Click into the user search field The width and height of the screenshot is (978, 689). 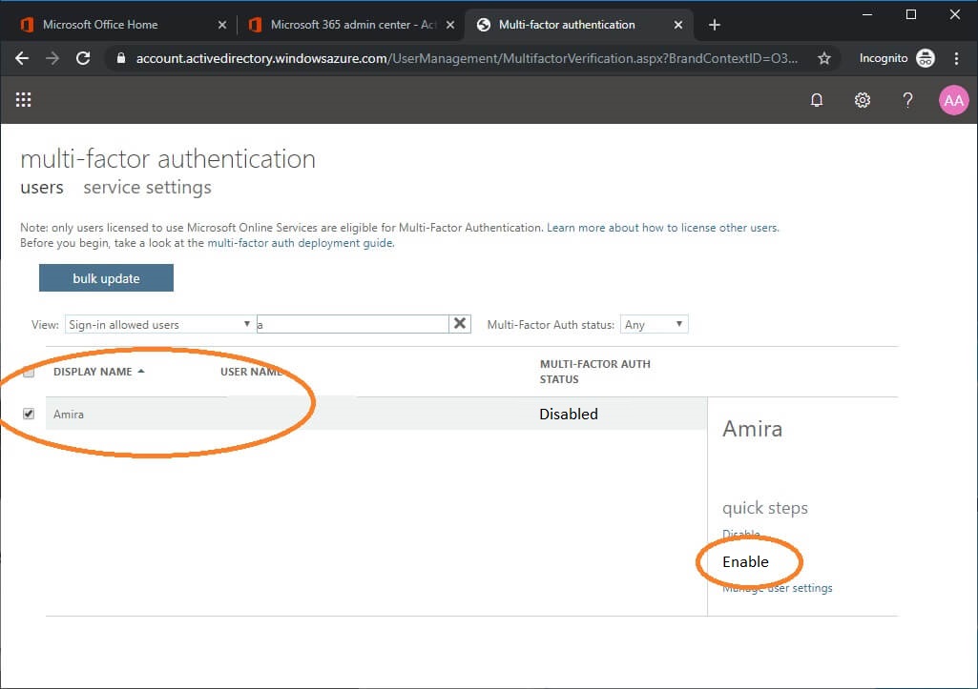coord(352,324)
